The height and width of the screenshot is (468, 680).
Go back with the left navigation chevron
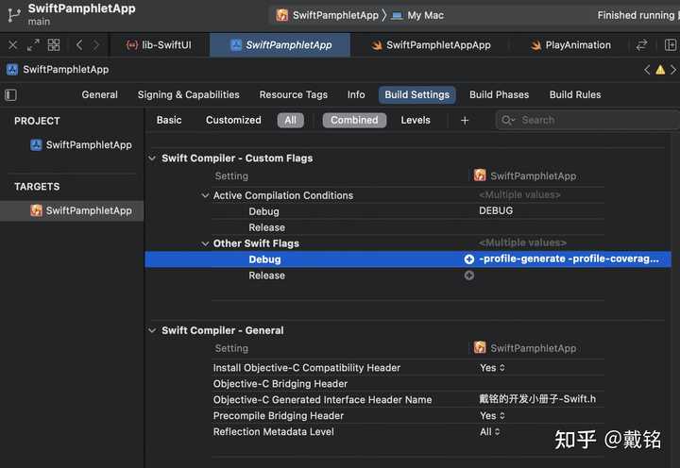[x=79, y=44]
